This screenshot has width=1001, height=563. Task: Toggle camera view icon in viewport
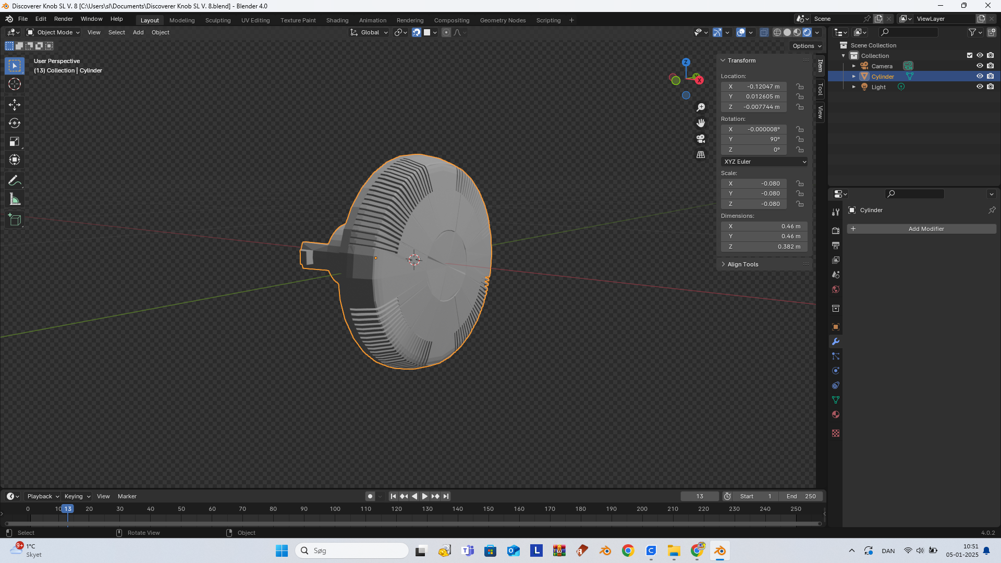tap(701, 139)
